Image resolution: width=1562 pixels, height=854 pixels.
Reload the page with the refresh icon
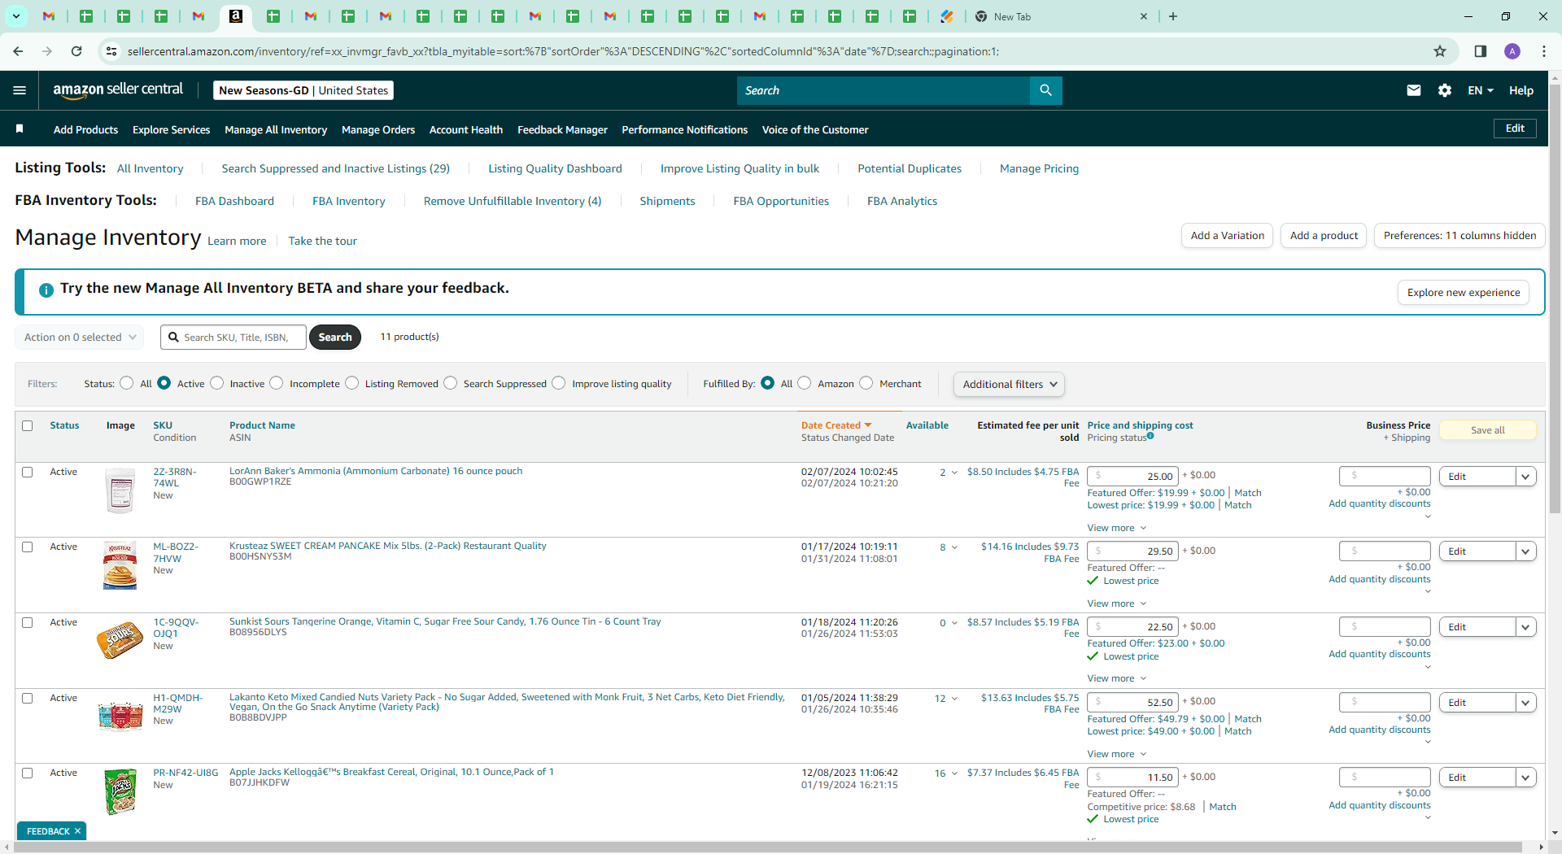point(76,51)
